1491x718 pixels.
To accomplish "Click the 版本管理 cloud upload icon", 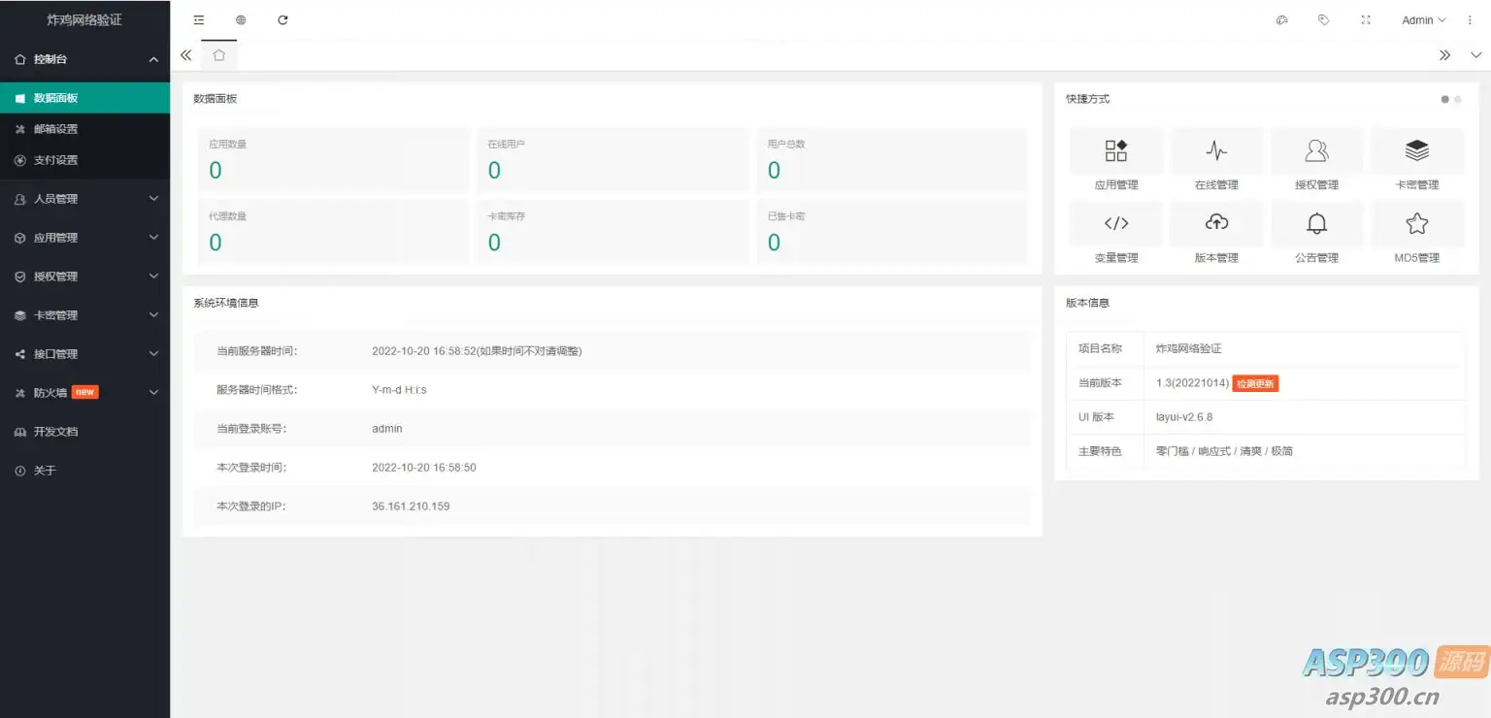I will click(x=1216, y=223).
